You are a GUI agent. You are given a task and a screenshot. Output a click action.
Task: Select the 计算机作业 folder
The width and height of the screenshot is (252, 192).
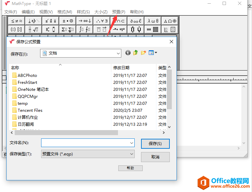[25, 117]
